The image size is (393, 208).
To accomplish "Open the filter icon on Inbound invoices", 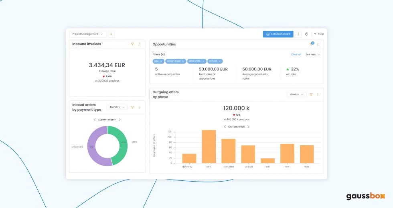I will point(132,44).
